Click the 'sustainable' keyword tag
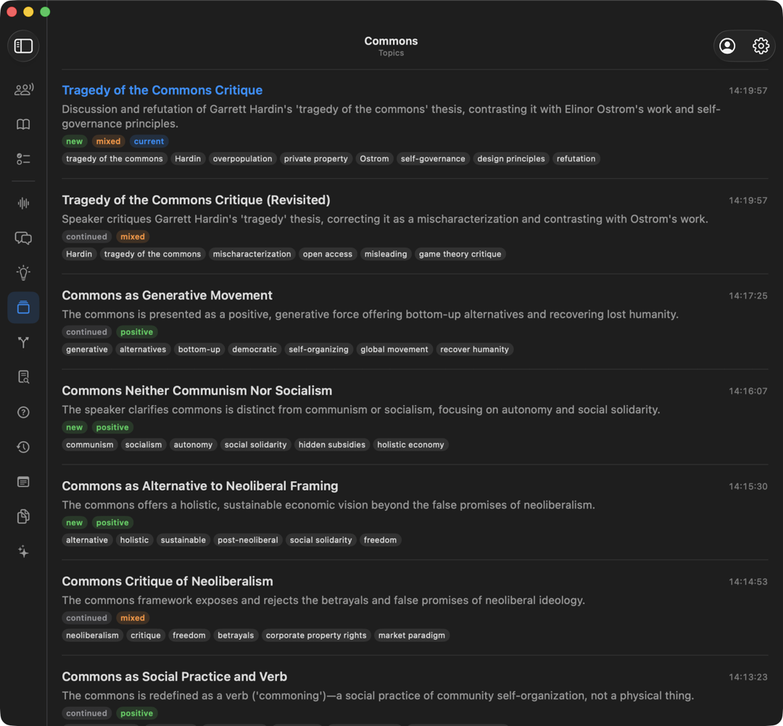783x726 pixels. pyautogui.click(x=183, y=540)
